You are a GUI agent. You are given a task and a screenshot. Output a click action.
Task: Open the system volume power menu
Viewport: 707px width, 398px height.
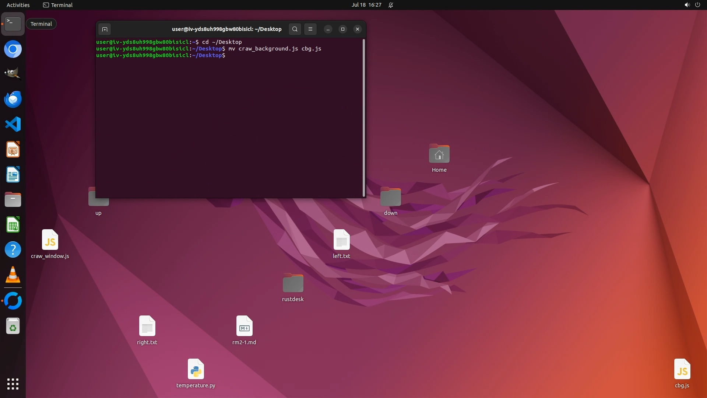coord(692,5)
